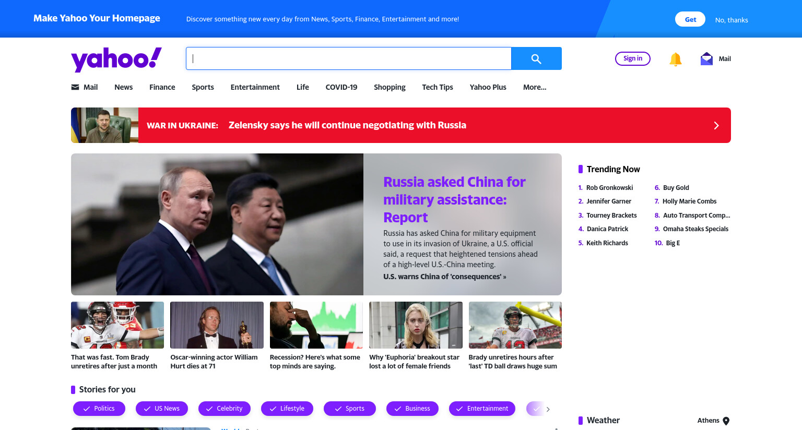Open the News navigation item
Image resolution: width=802 pixels, height=430 pixels.
coord(124,87)
